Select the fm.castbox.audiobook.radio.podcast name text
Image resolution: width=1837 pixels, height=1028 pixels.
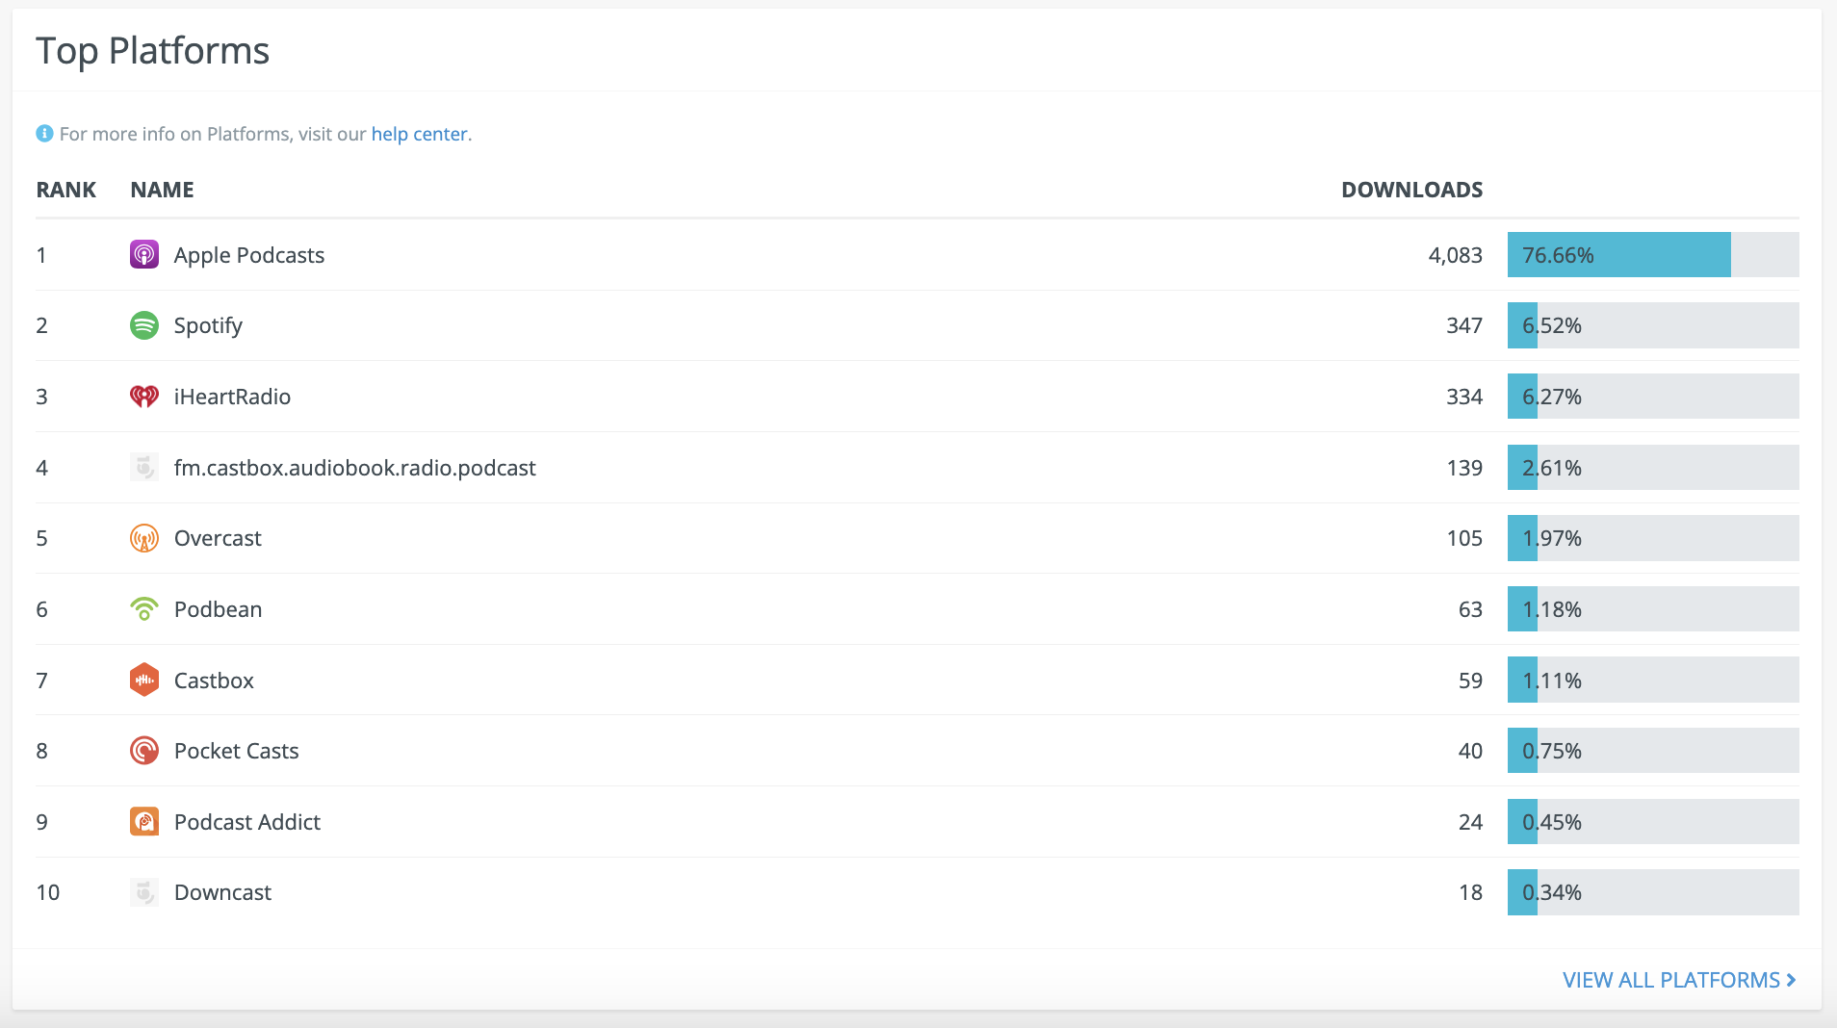pyautogui.click(x=355, y=468)
